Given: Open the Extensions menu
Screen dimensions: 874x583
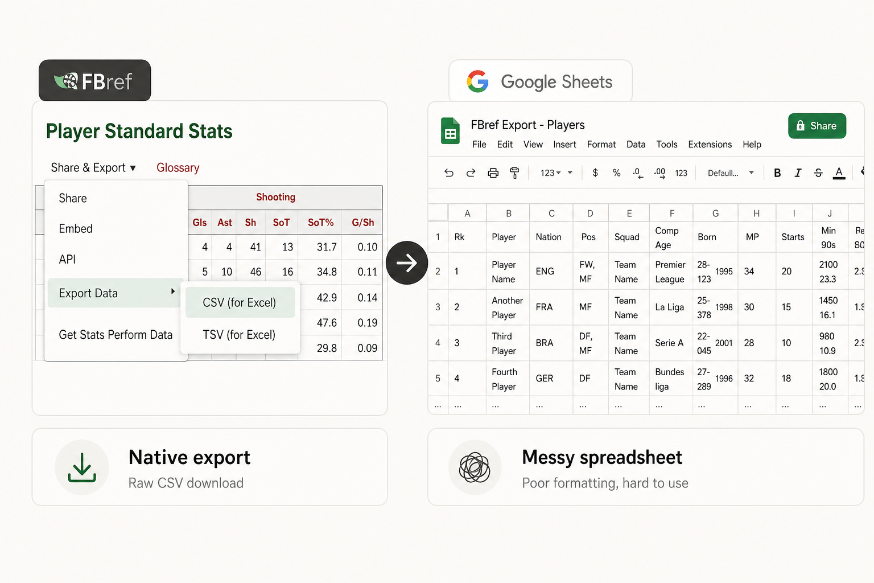Looking at the screenshot, I should click(x=710, y=145).
